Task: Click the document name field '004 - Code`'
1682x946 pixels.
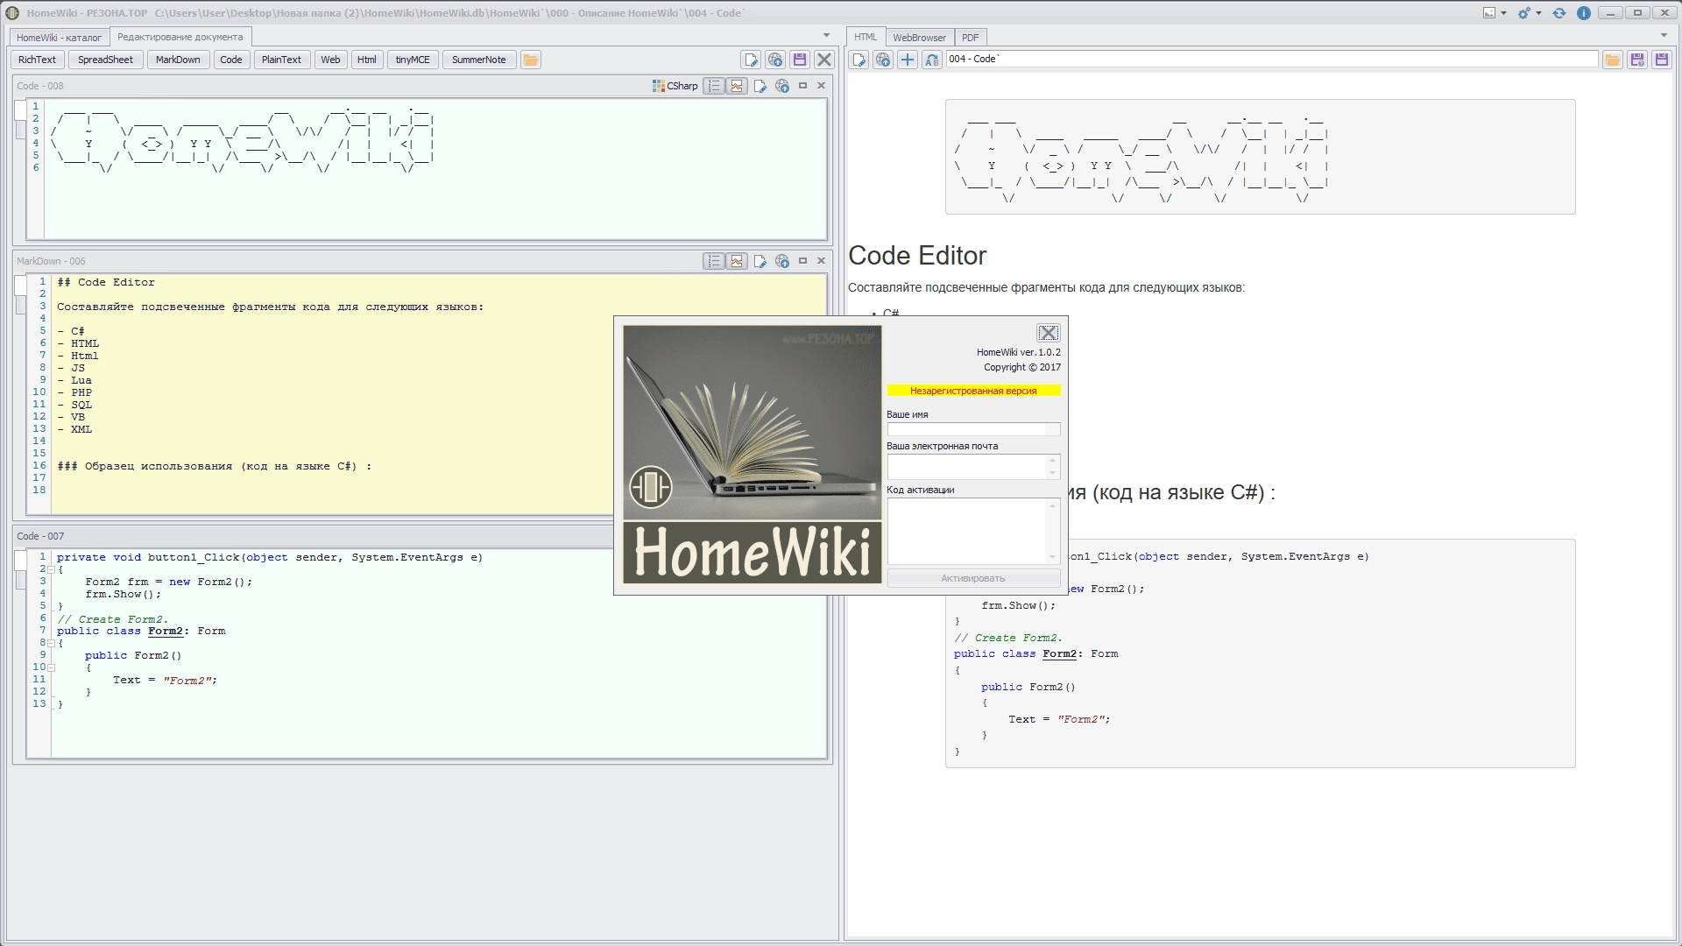Action: 1272,59
